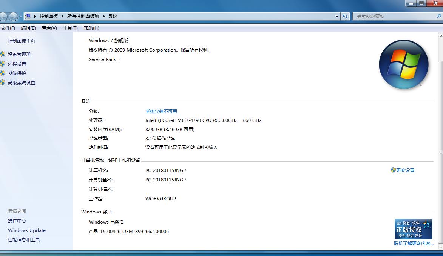Click the shield icon next to 远程设置

[3, 64]
